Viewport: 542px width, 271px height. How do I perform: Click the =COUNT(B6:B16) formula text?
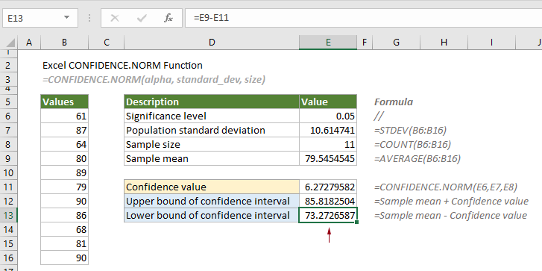tap(412, 145)
